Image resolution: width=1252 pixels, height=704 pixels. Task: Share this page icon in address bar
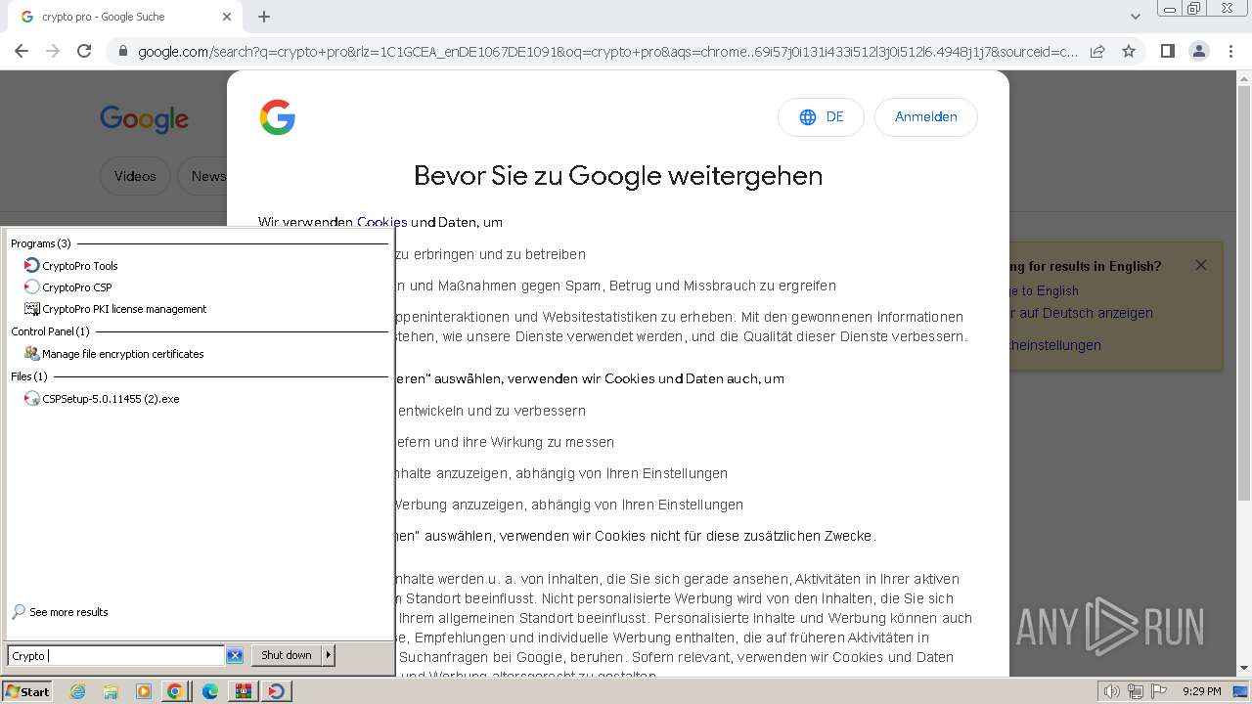1097,51
